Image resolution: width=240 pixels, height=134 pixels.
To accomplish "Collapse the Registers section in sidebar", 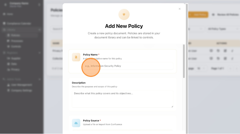I will tap(40, 53).
